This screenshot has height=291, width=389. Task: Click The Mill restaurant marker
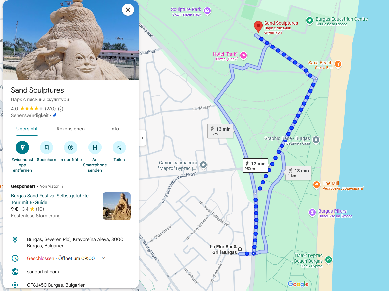tap(316, 185)
